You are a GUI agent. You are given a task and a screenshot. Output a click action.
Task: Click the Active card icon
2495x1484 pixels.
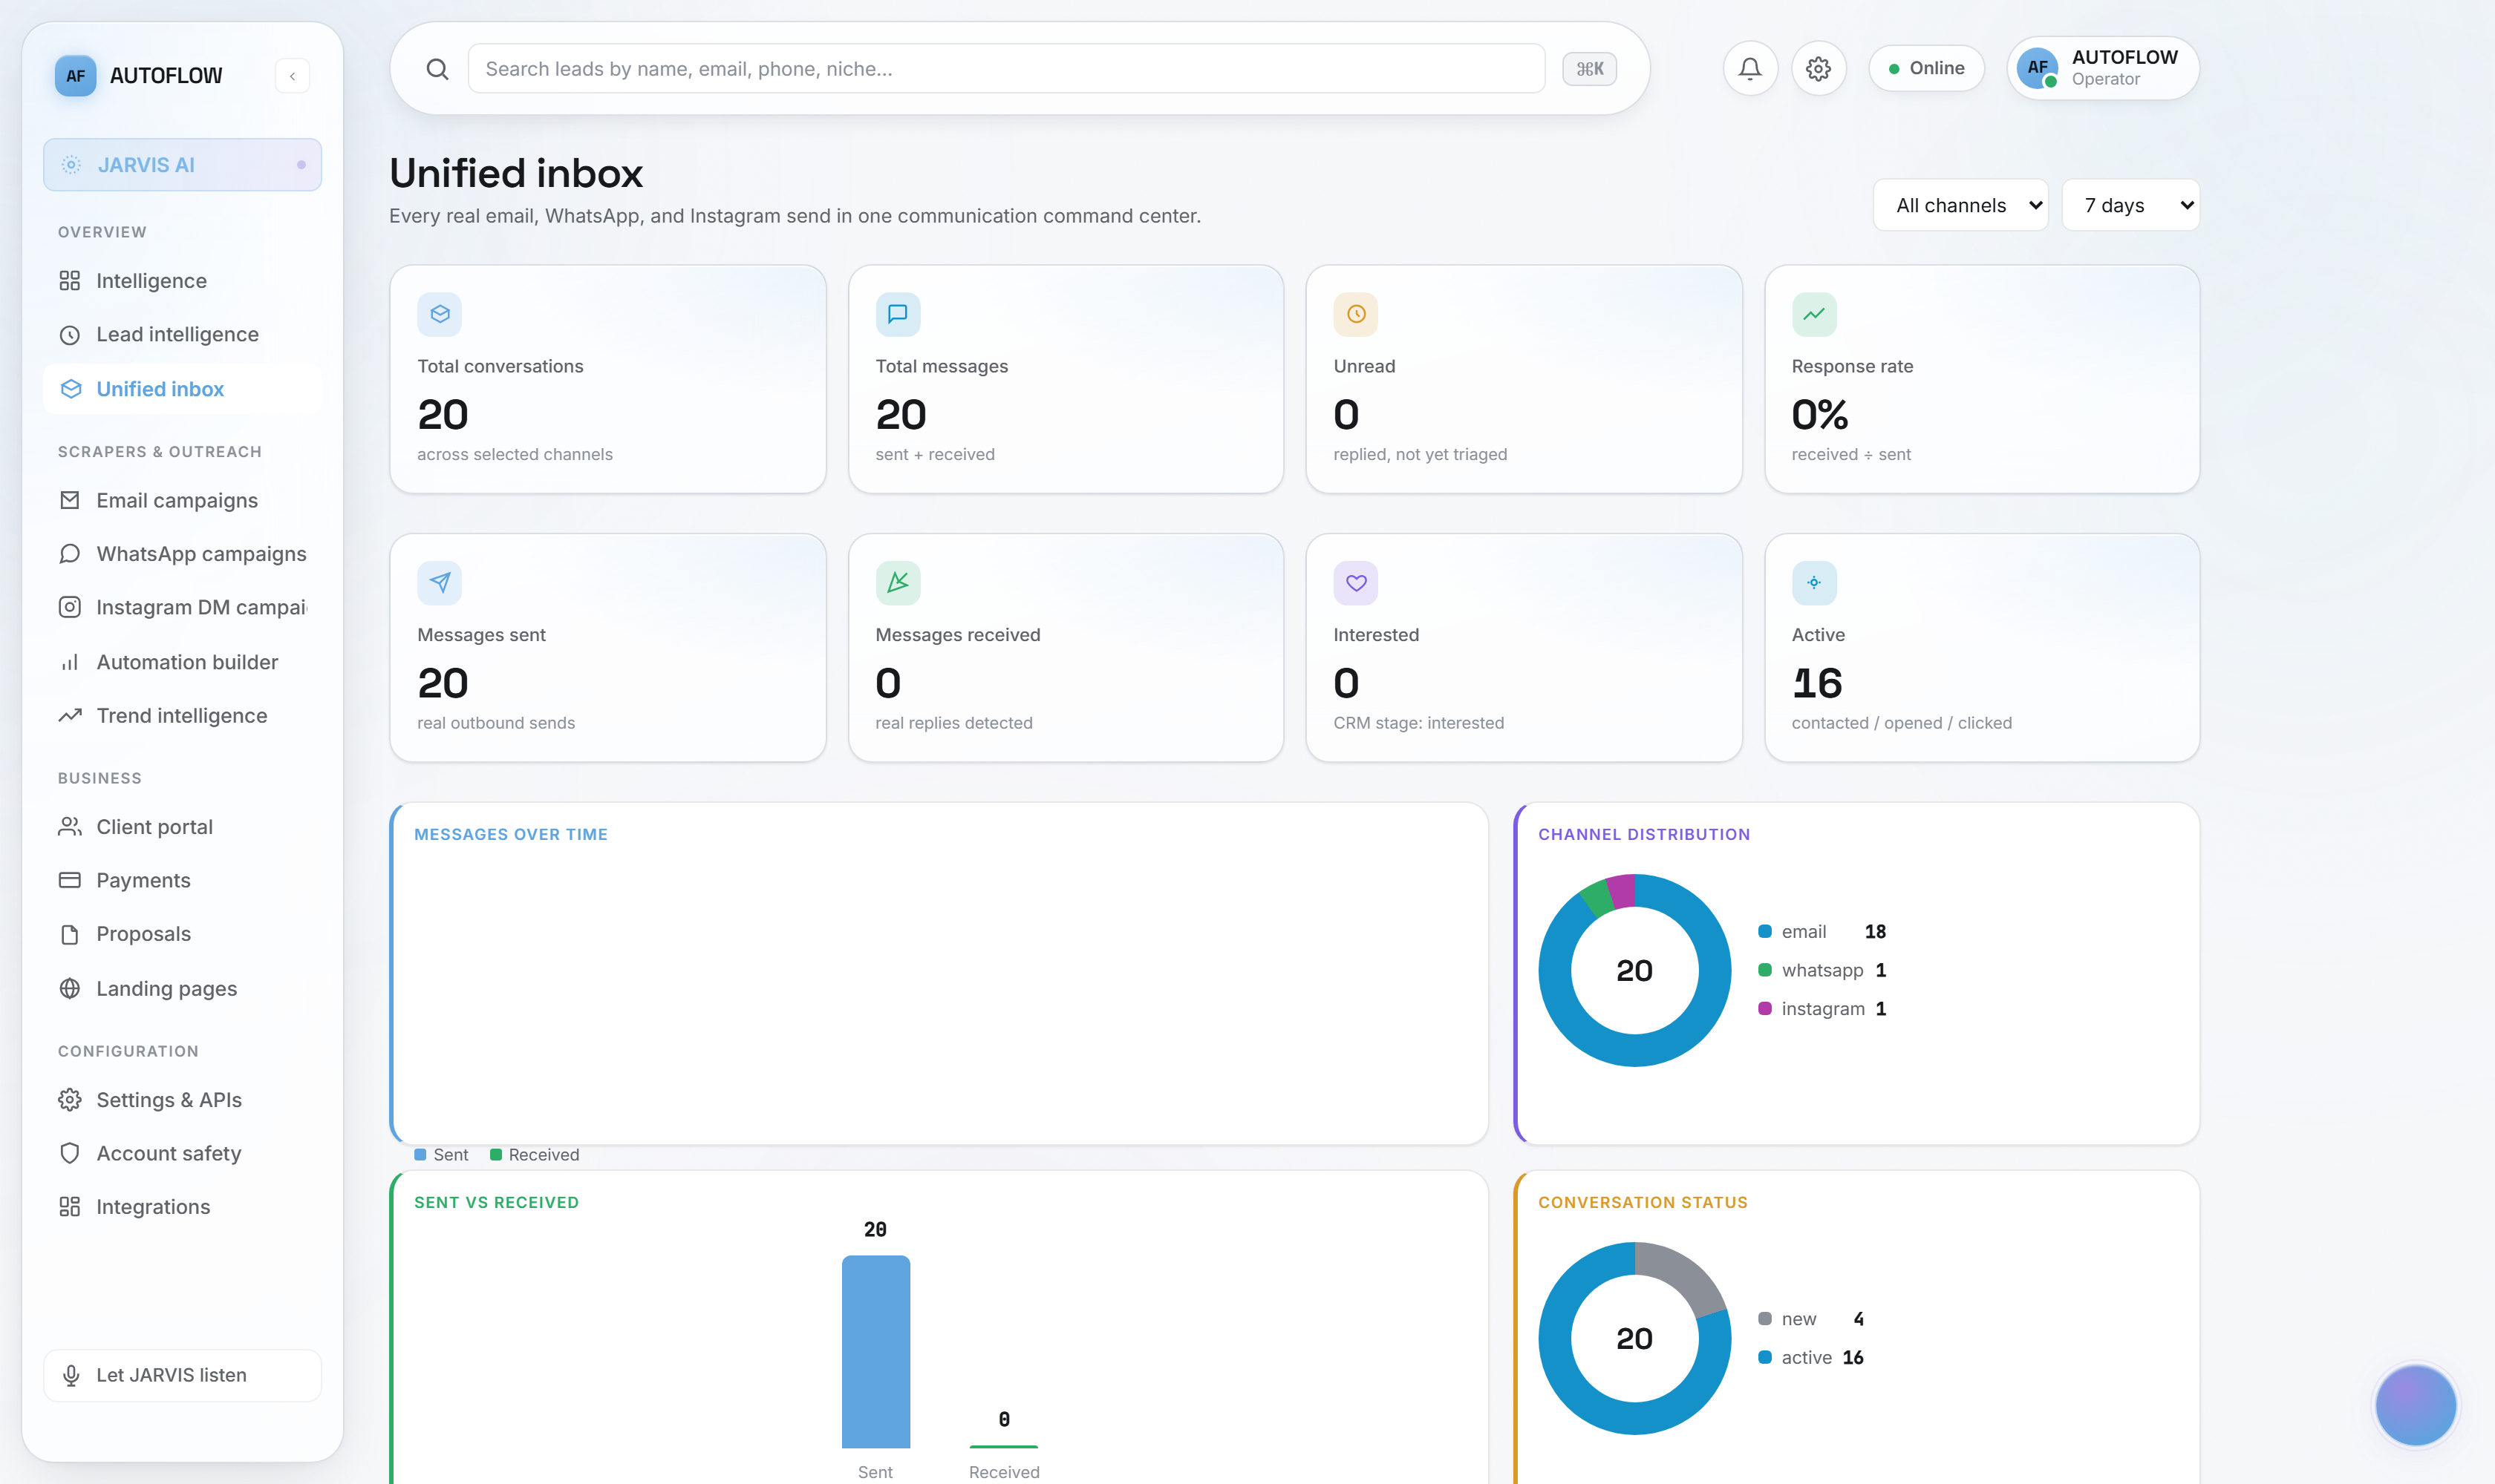coord(1813,583)
